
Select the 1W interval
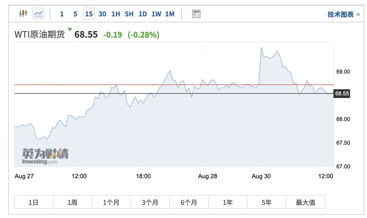point(156,14)
